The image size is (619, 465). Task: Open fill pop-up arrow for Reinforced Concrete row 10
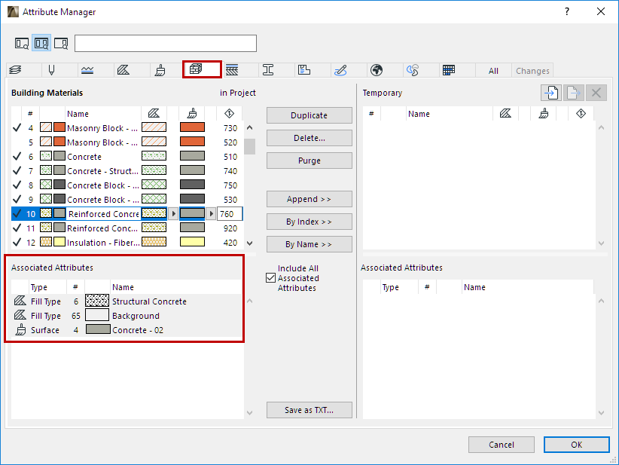(173, 214)
